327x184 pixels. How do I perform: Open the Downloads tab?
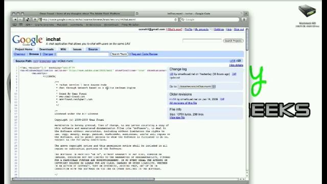point(46,49)
